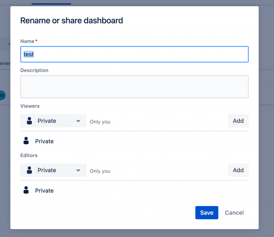This screenshot has width=274, height=237.
Task: Click the "Only you" text beside Editors dropdown
Action: coord(100,171)
